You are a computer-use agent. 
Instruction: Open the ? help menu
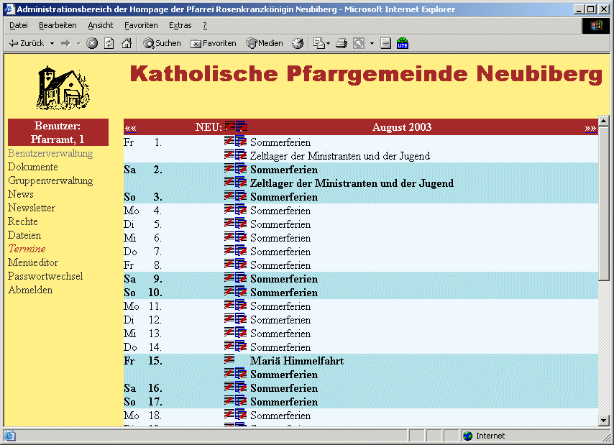[205, 25]
